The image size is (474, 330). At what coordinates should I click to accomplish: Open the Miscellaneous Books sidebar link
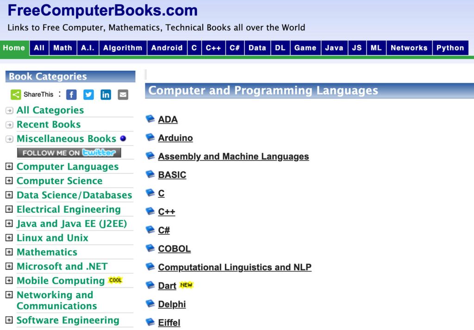(x=67, y=139)
